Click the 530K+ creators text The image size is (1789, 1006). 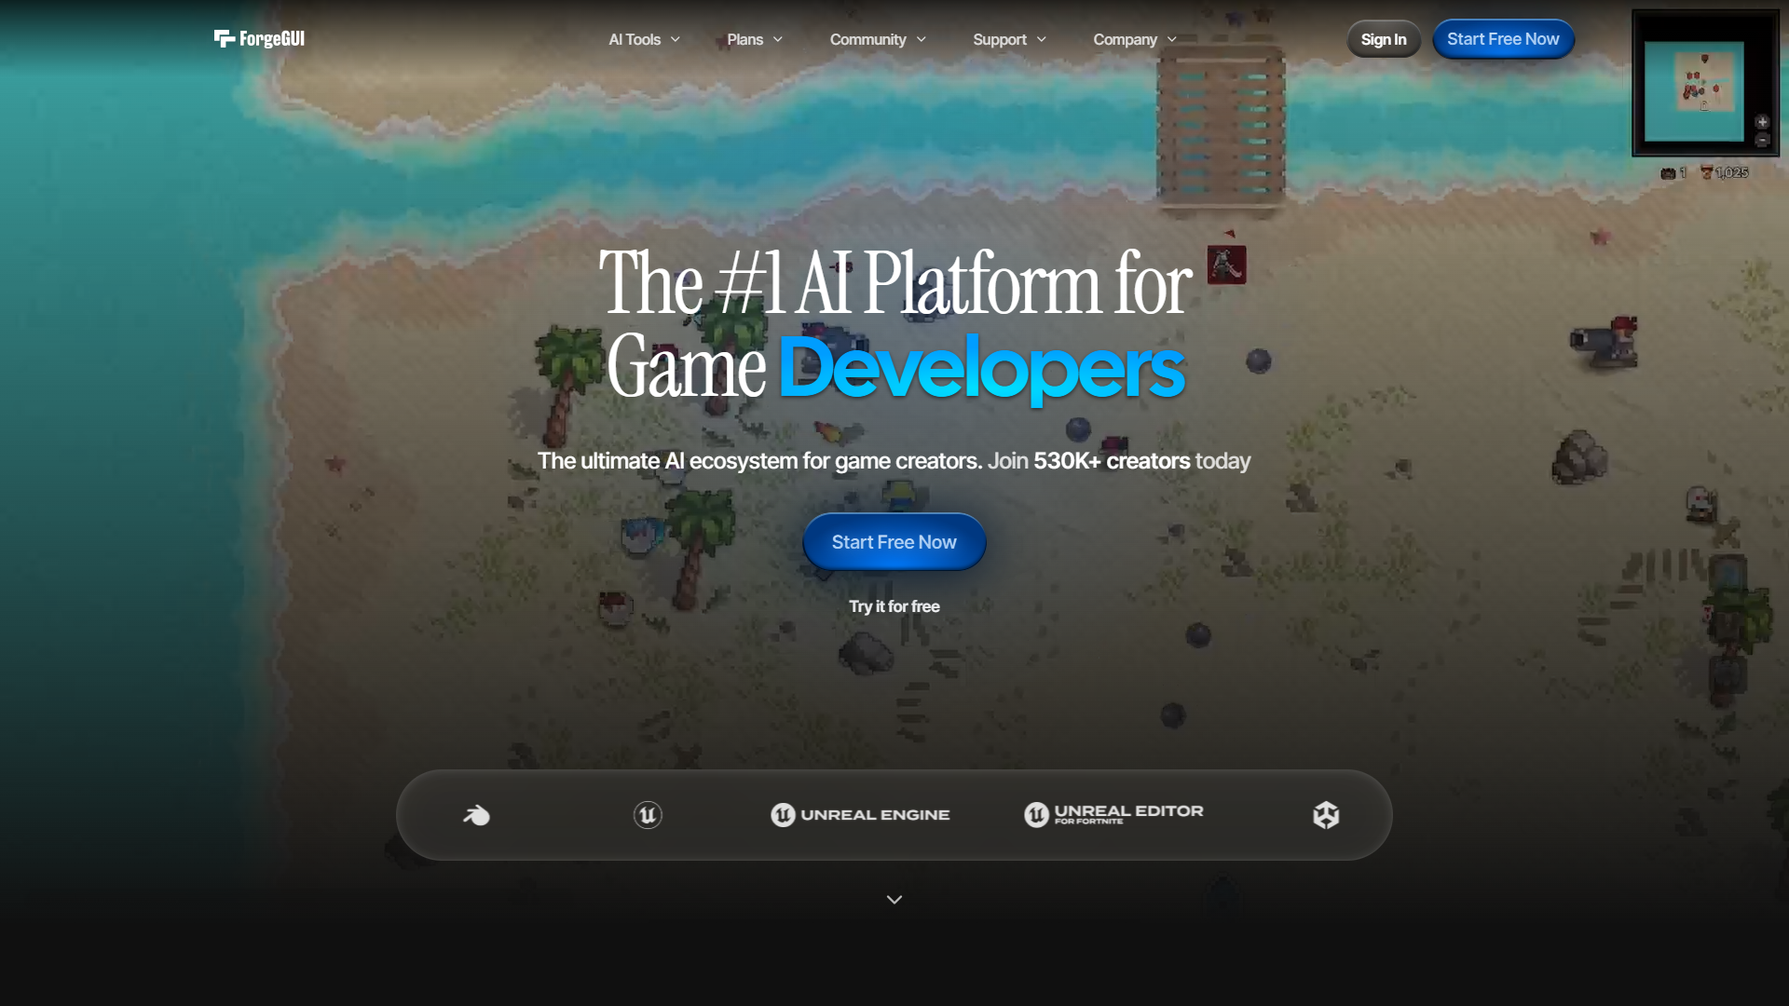(1112, 461)
